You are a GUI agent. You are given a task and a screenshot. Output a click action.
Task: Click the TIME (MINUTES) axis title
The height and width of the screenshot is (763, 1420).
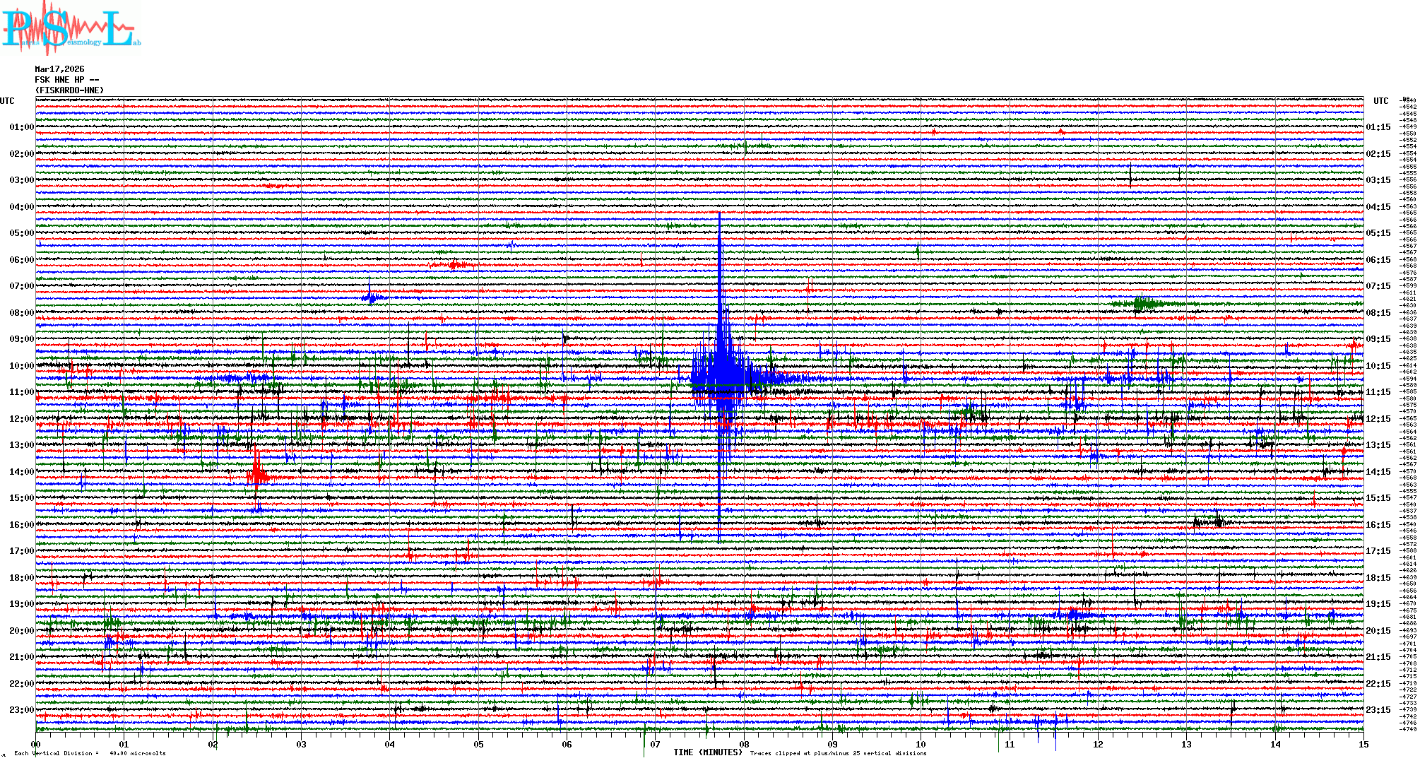pyautogui.click(x=707, y=752)
